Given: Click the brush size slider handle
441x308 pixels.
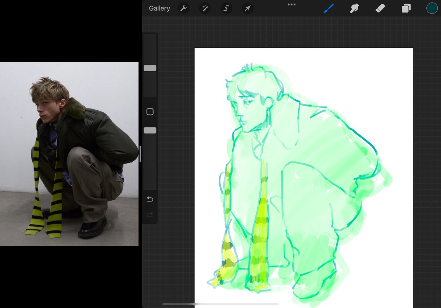Looking at the screenshot, I should coord(150,68).
